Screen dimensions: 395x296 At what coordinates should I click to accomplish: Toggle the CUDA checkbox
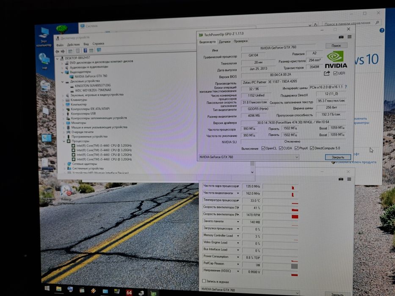click(x=281, y=148)
